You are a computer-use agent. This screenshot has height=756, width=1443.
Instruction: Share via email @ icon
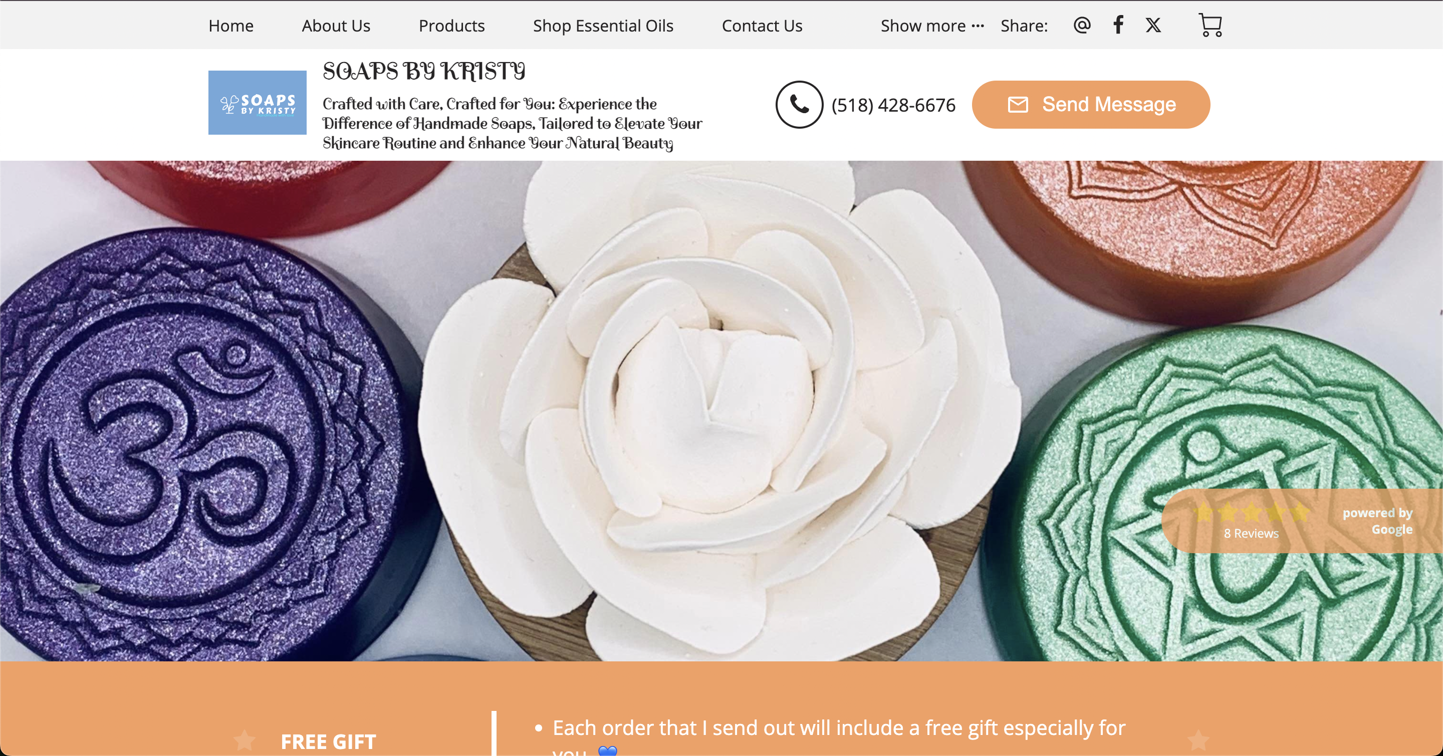pos(1082,25)
